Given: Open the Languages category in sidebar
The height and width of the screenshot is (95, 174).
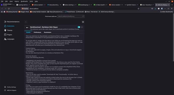Looking at the screenshot, I should 9,39.
